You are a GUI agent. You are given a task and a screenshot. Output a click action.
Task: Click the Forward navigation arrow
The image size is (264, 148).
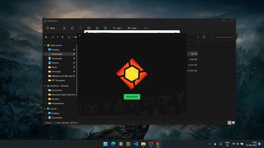52,37
